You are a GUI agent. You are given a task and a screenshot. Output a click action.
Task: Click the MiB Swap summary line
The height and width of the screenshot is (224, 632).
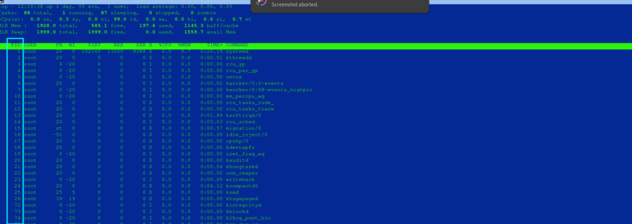118,32
